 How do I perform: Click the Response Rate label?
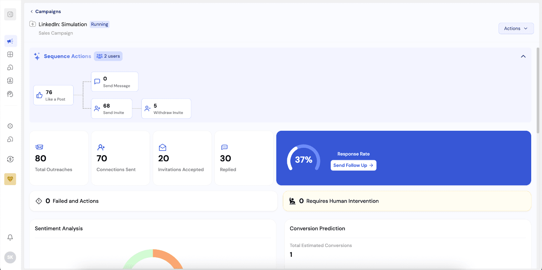click(x=353, y=154)
